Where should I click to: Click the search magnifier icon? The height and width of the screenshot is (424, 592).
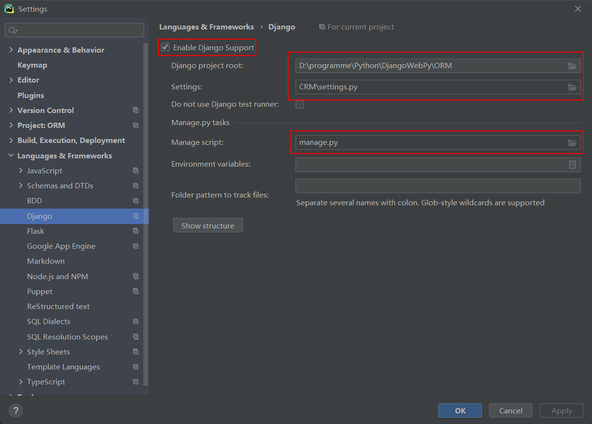tap(13, 30)
